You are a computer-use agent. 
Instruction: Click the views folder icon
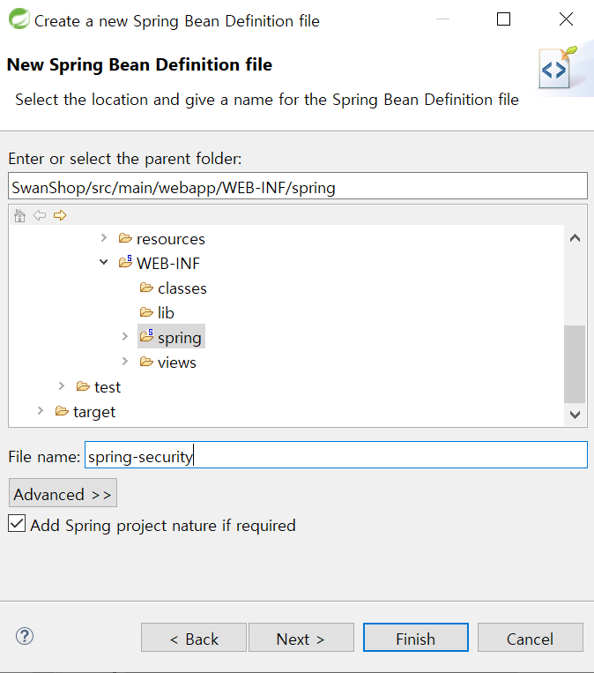click(x=146, y=362)
